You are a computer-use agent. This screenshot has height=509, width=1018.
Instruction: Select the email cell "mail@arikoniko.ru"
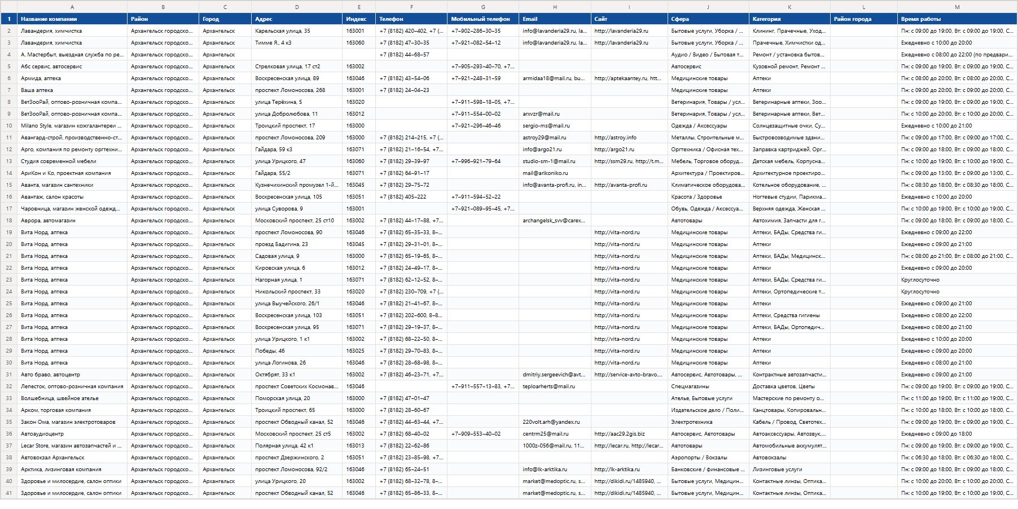[555, 173]
